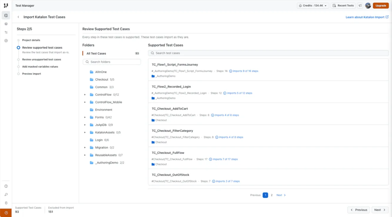
Task: Open the help question mark icon
Action: point(6,186)
